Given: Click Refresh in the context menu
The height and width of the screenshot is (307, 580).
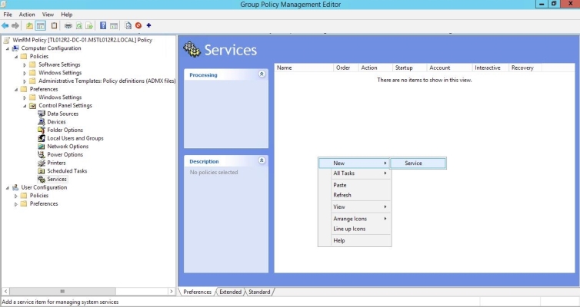Looking at the screenshot, I should coord(342,195).
